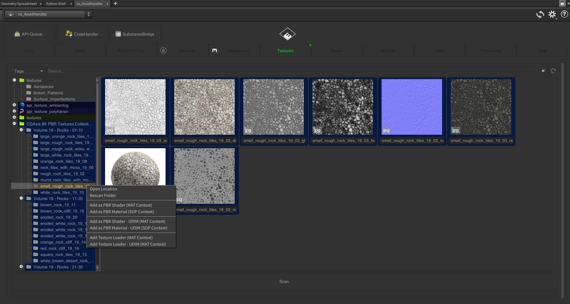Image resolution: width=570 pixels, height=304 pixels.
Task: Switch to the Textures tab
Action: click(285, 51)
